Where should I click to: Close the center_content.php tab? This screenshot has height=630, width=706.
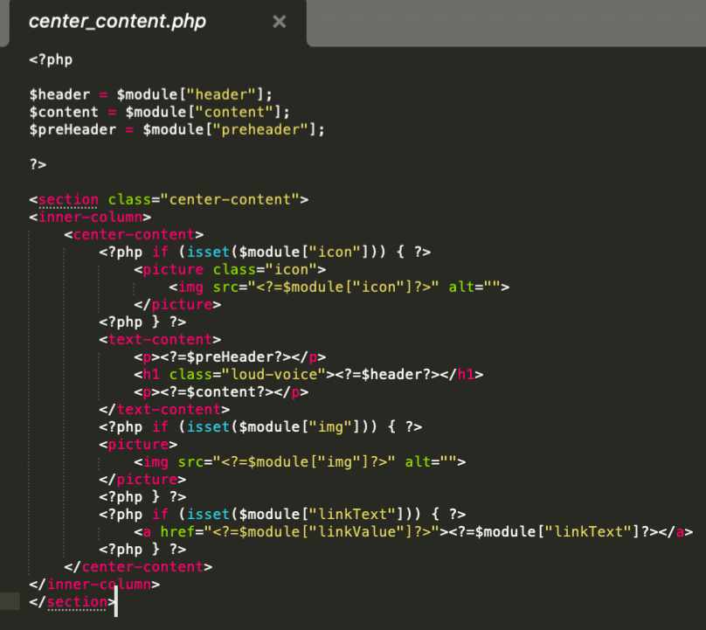280,22
